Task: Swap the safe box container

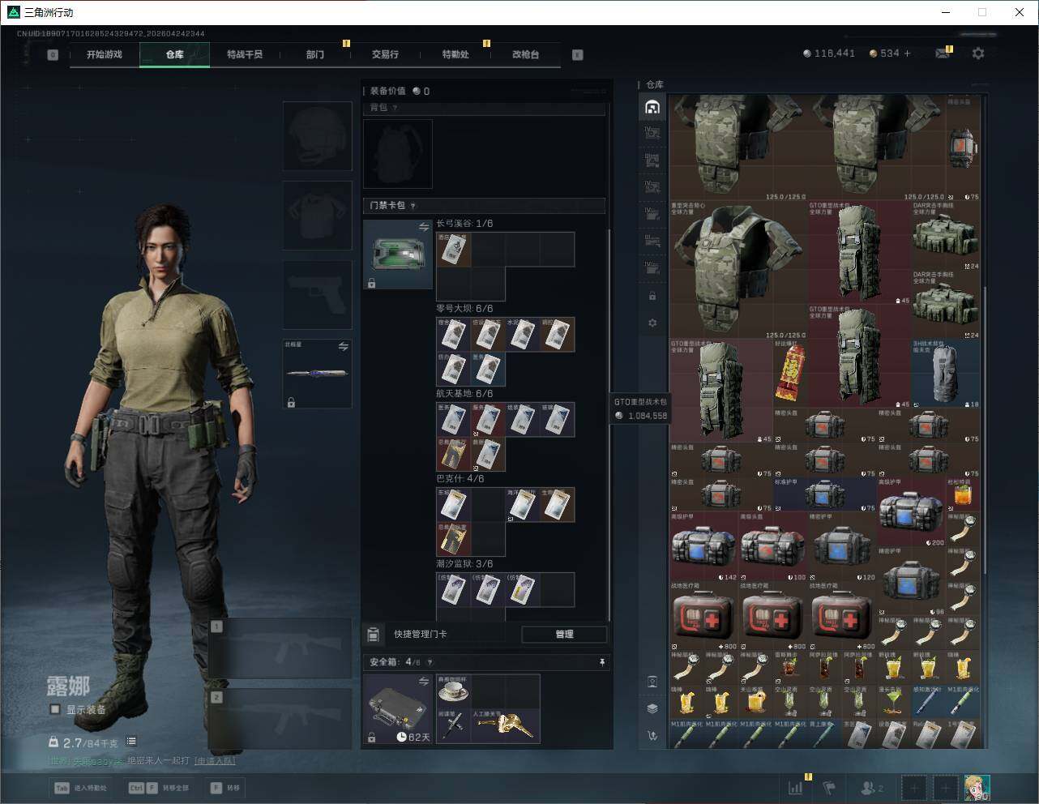Action: [x=423, y=682]
